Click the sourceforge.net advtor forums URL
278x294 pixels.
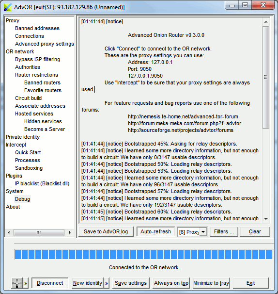pyautogui.click(x=181, y=130)
